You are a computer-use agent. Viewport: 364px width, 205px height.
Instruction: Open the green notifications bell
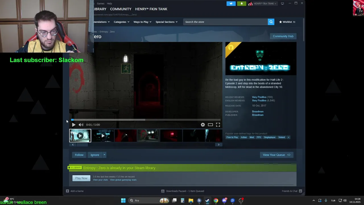[x=242, y=3]
